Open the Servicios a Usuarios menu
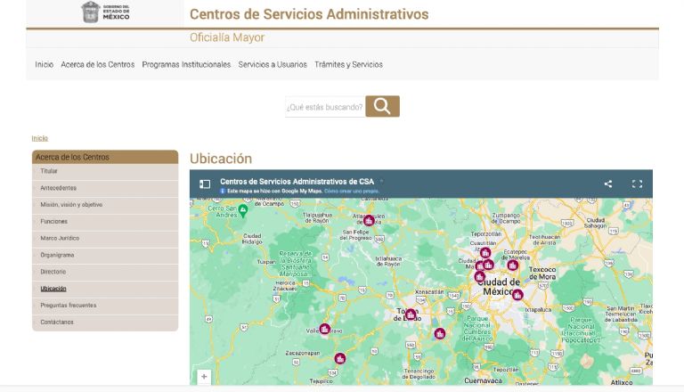Viewport: 684px width, 392px height. click(x=273, y=65)
